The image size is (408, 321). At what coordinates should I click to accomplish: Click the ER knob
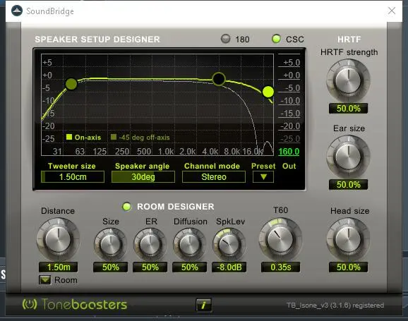(150, 245)
